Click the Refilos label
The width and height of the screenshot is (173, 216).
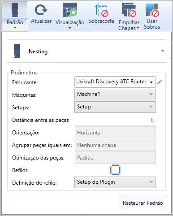[x=20, y=170]
